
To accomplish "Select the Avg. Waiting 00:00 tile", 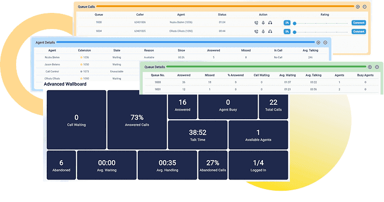I will [x=107, y=165].
